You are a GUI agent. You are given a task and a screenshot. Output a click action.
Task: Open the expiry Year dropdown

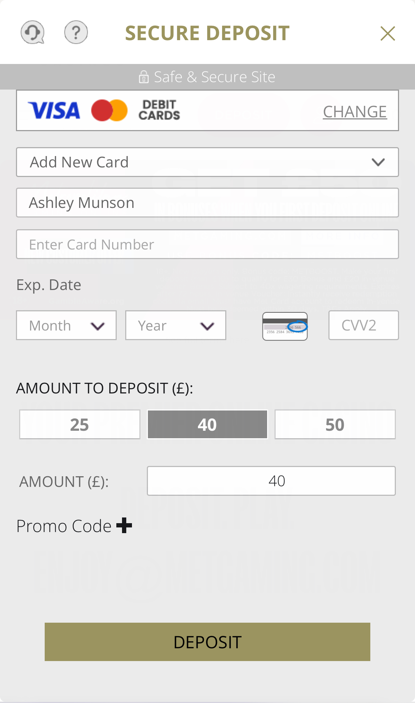tap(175, 325)
